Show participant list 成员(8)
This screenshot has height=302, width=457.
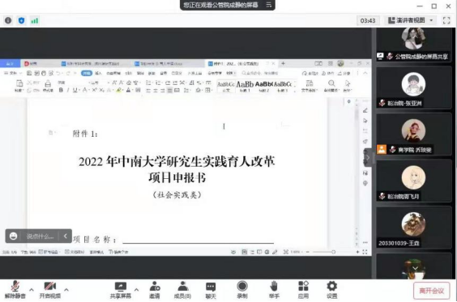tap(182, 290)
